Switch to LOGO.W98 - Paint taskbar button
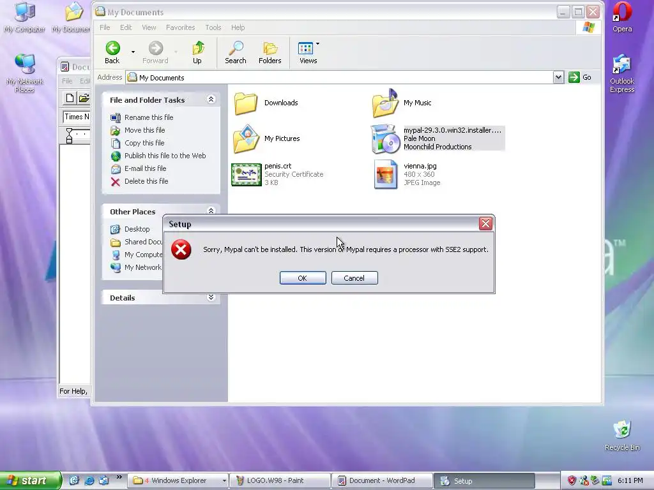 click(x=280, y=480)
